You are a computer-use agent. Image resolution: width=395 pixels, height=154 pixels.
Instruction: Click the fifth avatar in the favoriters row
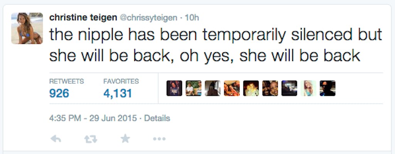(x=251, y=88)
